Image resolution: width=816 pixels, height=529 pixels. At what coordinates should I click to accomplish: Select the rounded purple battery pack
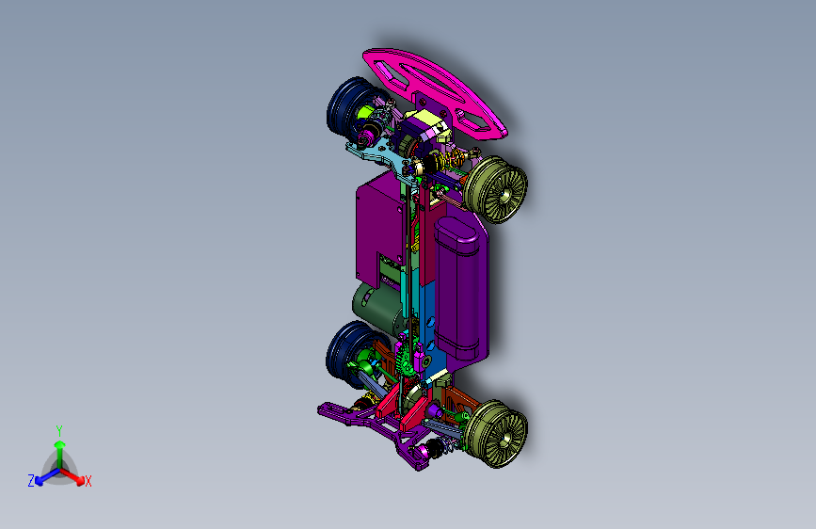[458, 289]
